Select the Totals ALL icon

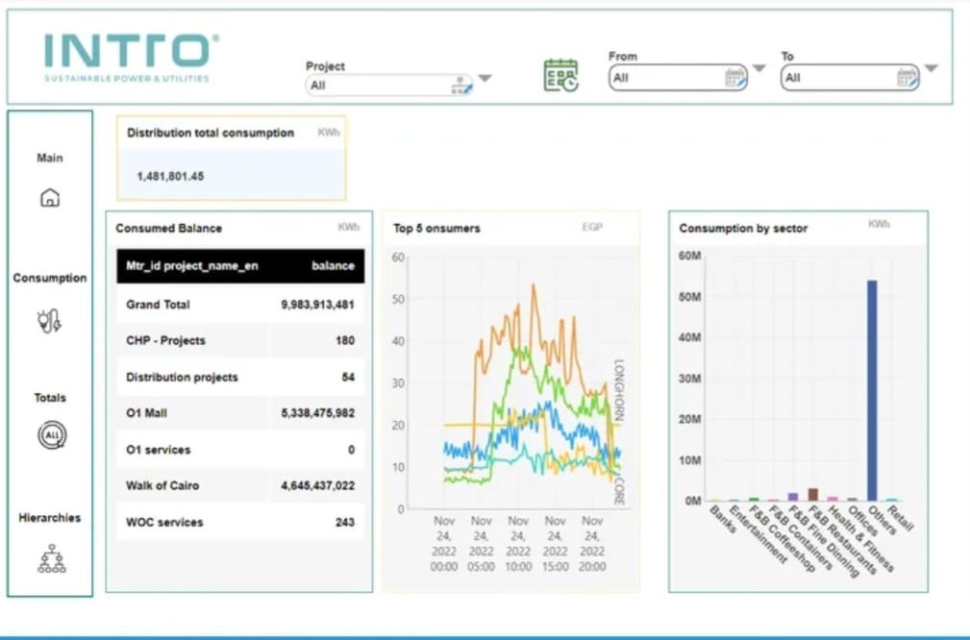(50, 436)
